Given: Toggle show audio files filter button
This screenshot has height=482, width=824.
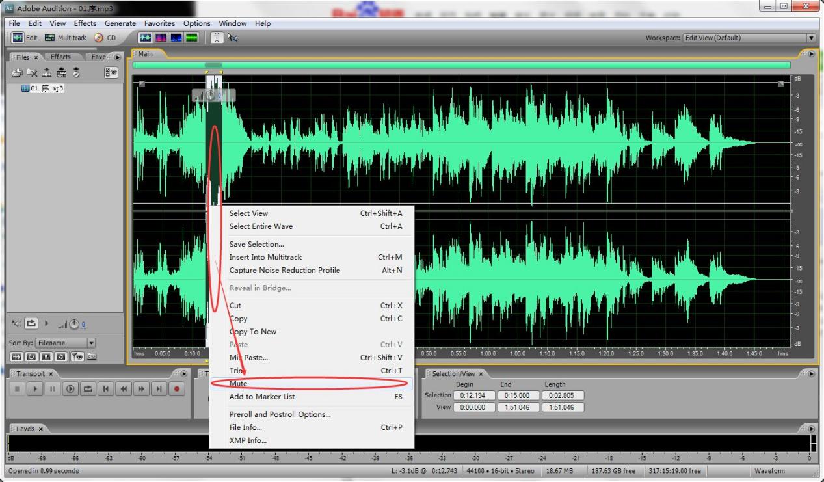Looking at the screenshot, I should click(17, 356).
